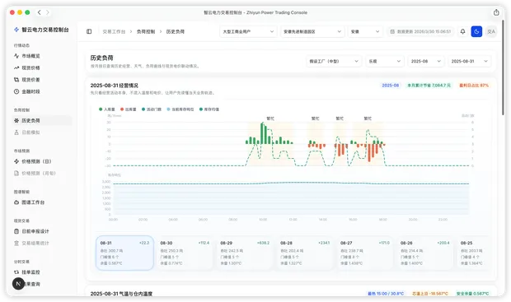The width and height of the screenshot is (511, 302).
Task: Open the 2025-08 month dropdown
Action: coord(426,61)
